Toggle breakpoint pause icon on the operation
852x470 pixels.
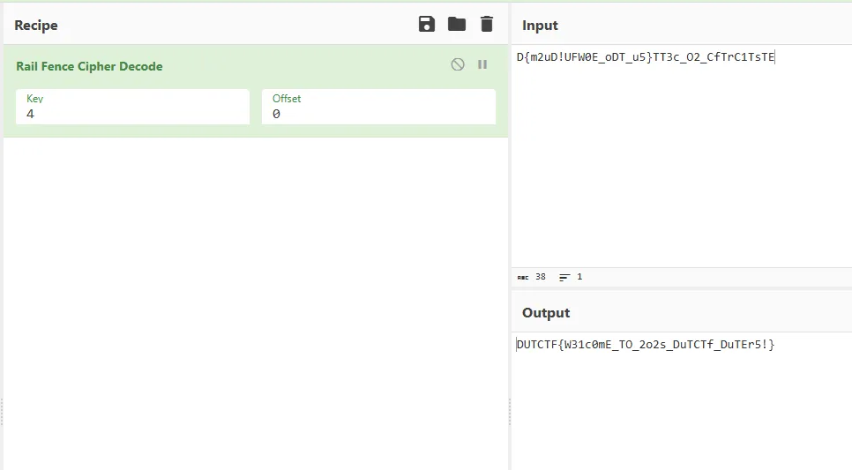click(x=482, y=64)
